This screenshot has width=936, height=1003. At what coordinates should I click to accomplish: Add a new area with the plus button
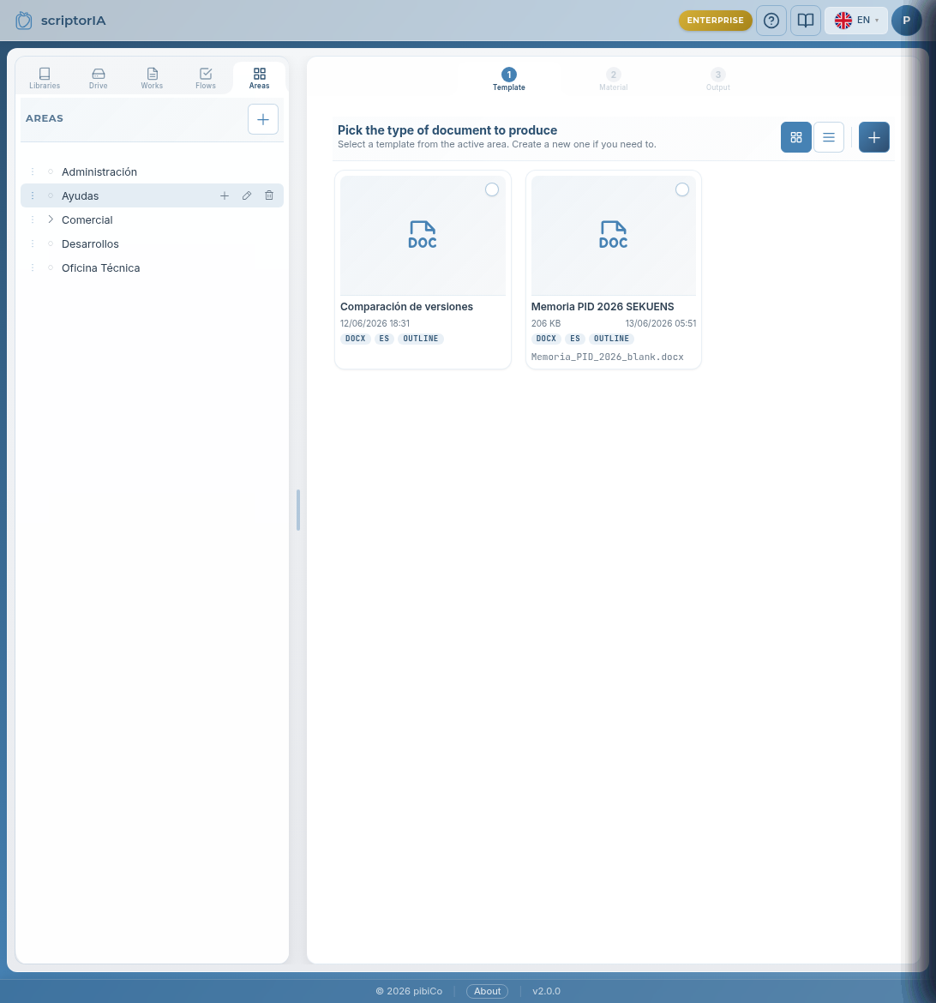263,119
